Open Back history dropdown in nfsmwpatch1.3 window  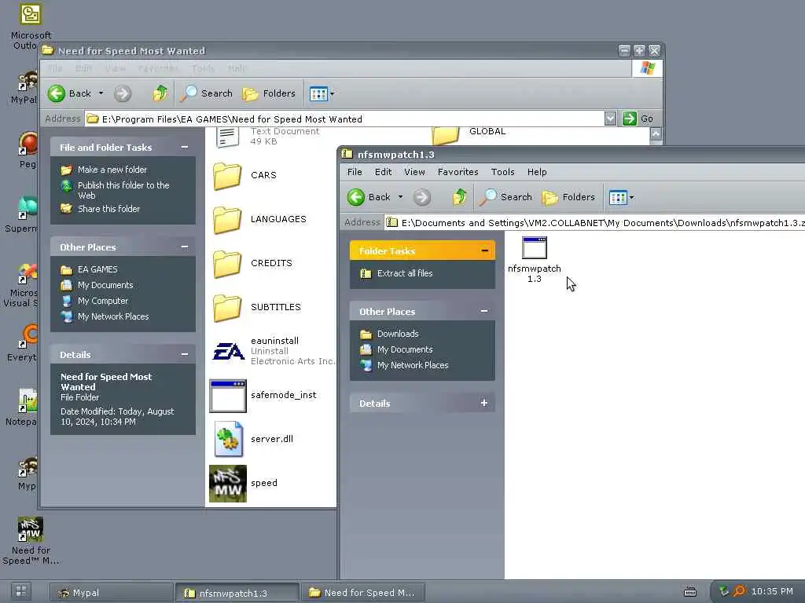[400, 197]
